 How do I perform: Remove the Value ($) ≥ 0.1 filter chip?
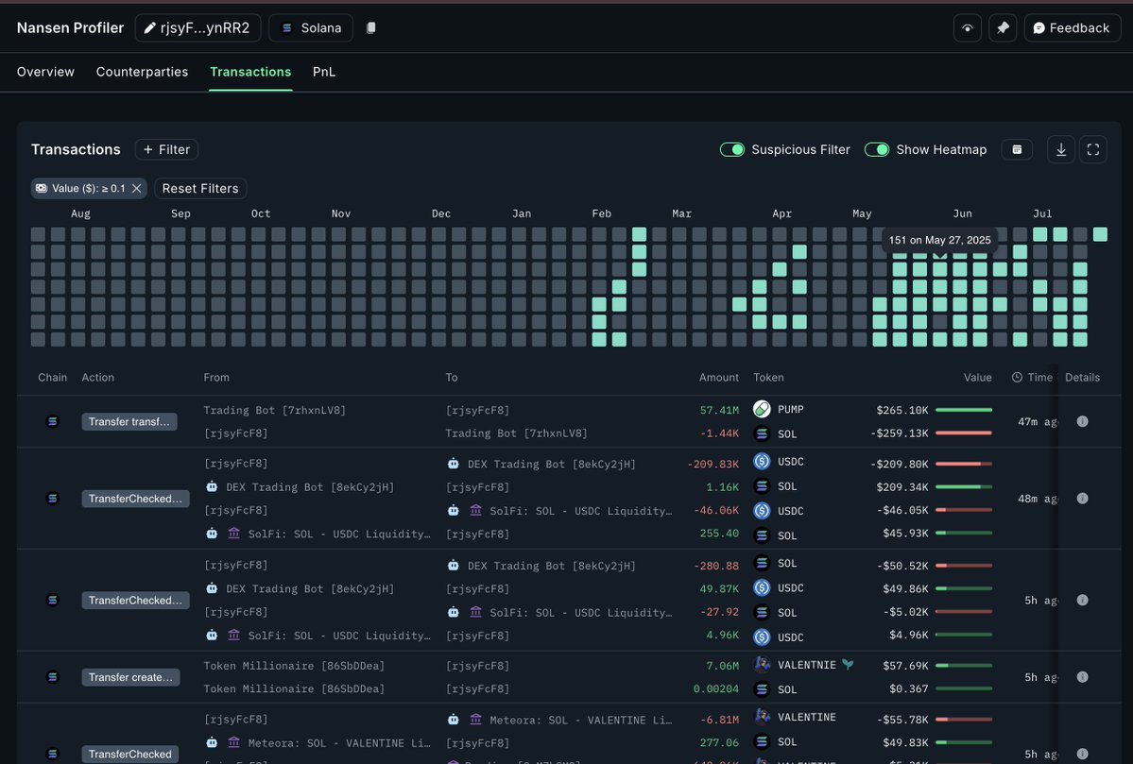tap(137, 189)
